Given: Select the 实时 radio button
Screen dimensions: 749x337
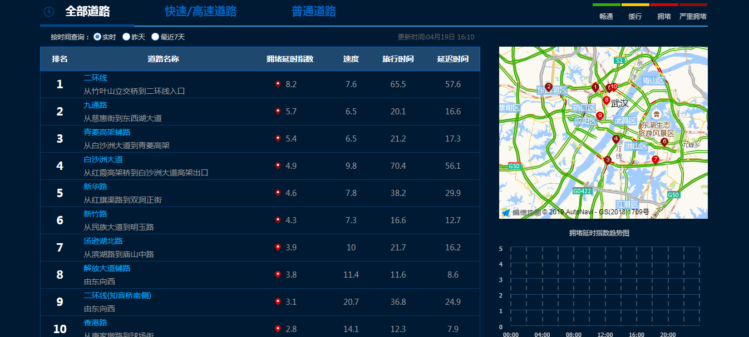Looking at the screenshot, I should (x=97, y=37).
